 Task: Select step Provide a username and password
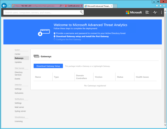[91, 33]
